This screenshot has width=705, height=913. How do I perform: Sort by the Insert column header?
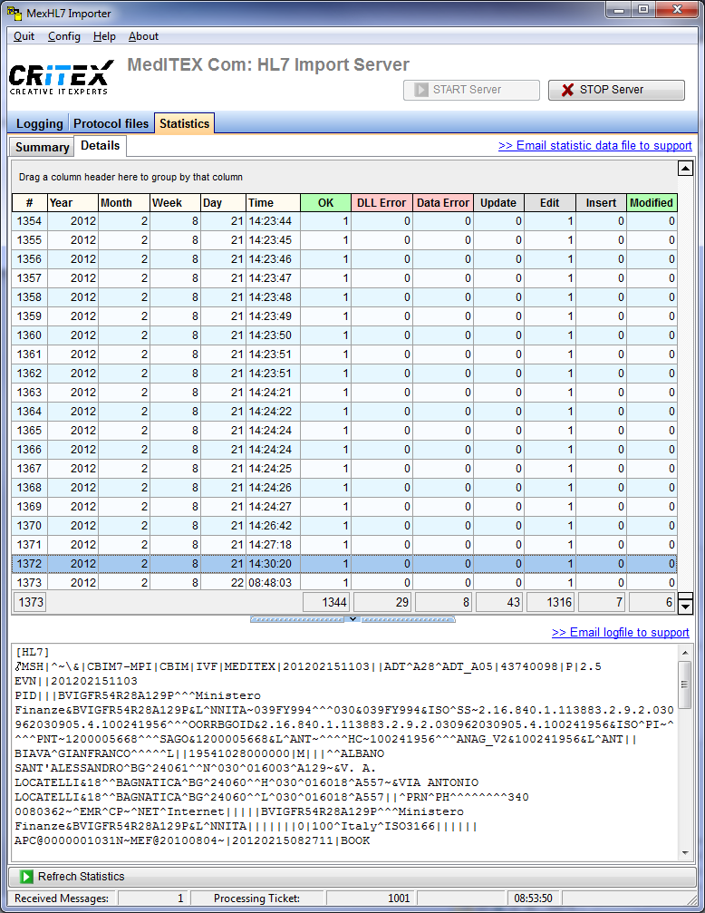[x=602, y=202]
